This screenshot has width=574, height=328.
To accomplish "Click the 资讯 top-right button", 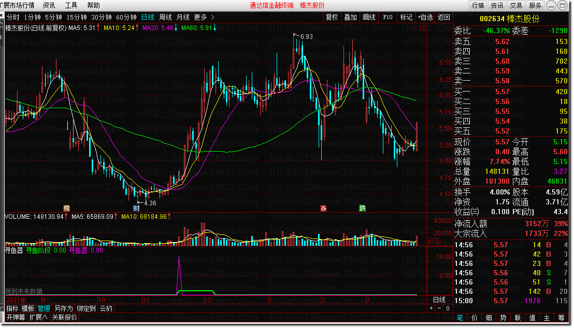I will [x=497, y=5].
